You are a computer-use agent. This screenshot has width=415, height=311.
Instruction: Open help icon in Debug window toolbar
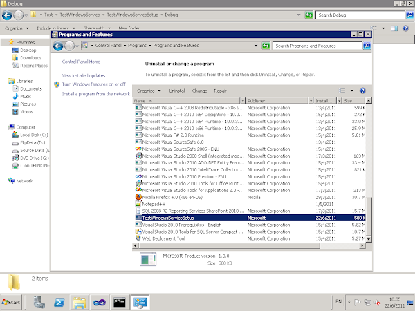click(x=405, y=28)
